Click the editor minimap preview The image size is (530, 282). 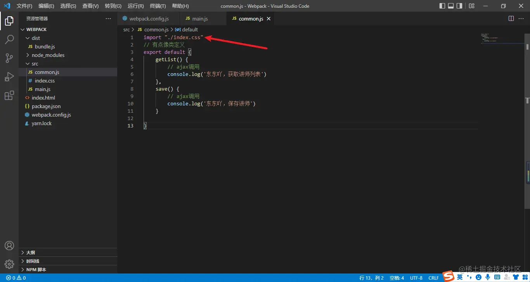point(502,39)
